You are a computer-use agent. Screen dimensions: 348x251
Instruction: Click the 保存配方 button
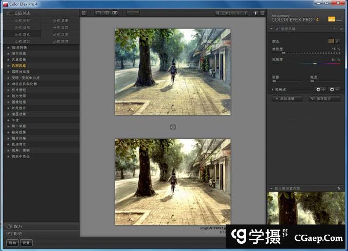pyautogui.click(x=325, y=98)
